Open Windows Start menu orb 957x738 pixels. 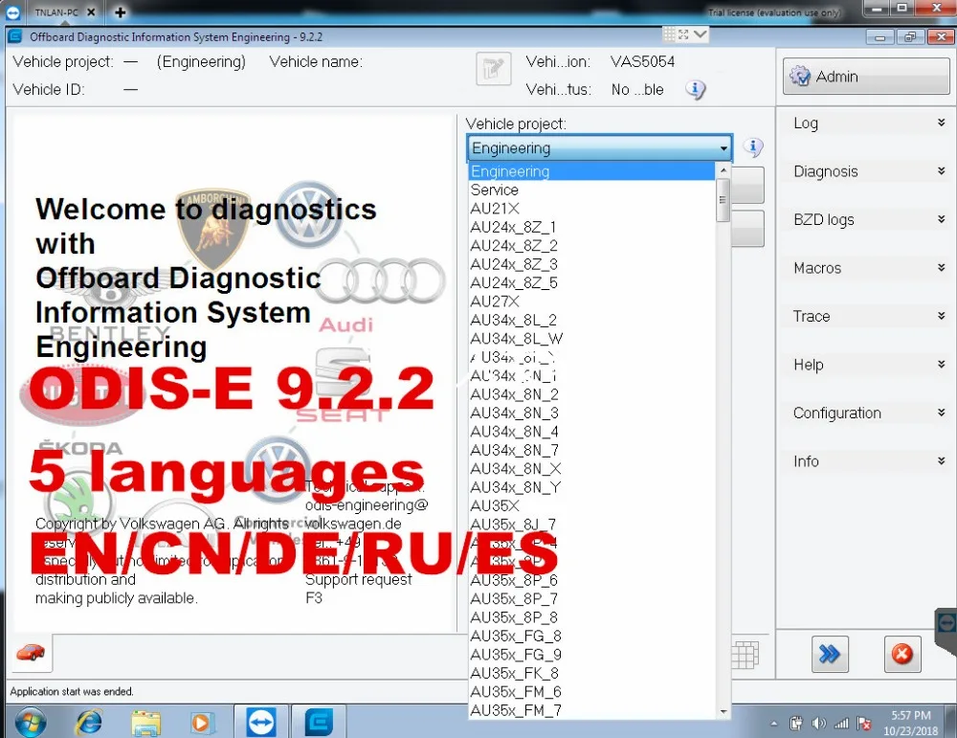tap(30, 723)
